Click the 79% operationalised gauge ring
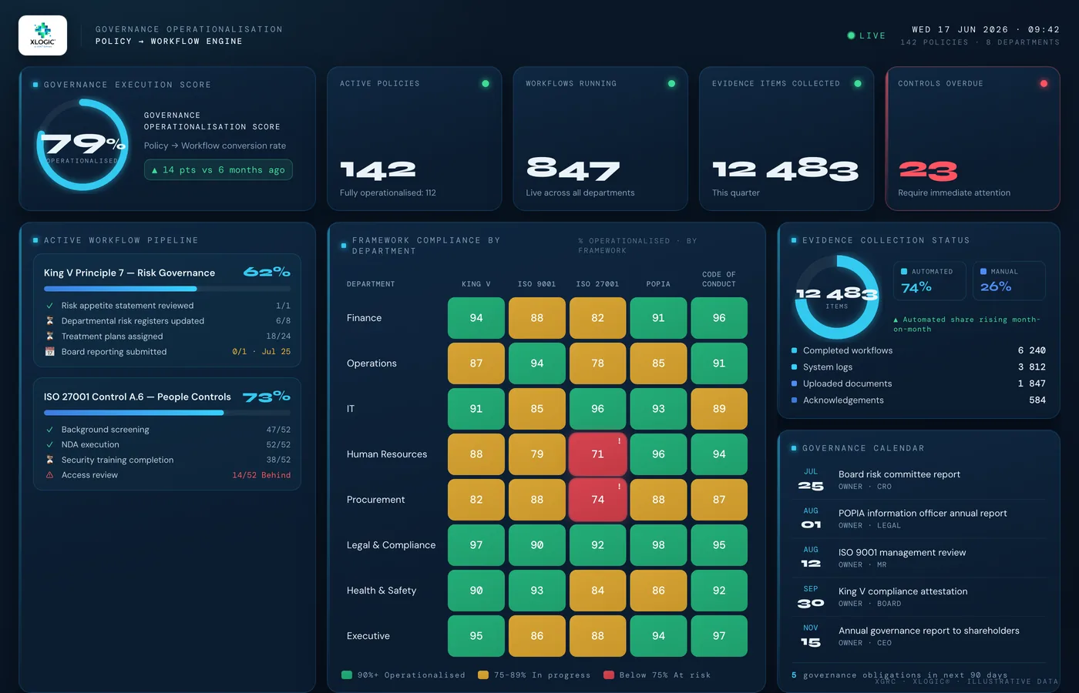Image resolution: width=1079 pixels, height=693 pixels. point(82,144)
